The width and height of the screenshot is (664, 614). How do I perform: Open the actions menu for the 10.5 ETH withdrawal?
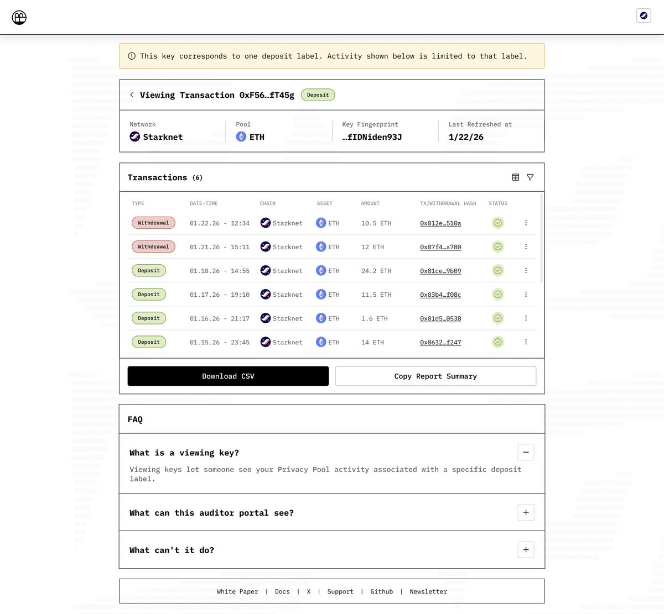click(526, 223)
